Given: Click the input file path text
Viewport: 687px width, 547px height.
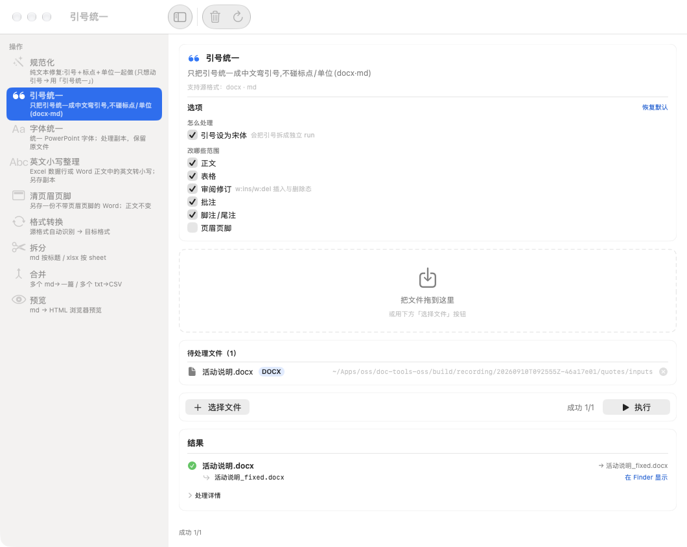Looking at the screenshot, I should pyautogui.click(x=493, y=371).
